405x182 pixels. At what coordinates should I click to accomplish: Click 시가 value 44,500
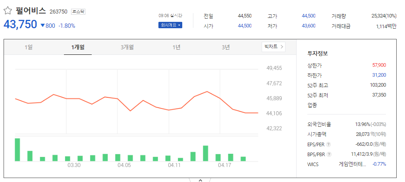245,26
